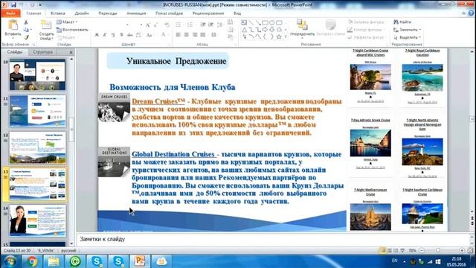Select the Rectangle shape in gallery

point(265,22)
